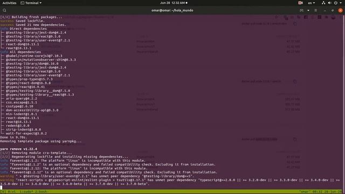Select tmux window '0:vi' in status bar
Viewport: 345px width, 194px height.
click(x=12, y=192)
